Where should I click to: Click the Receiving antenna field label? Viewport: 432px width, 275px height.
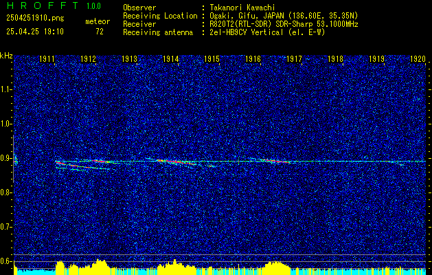click(158, 32)
